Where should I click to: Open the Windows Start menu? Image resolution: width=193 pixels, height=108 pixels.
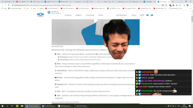(x=2, y=106)
